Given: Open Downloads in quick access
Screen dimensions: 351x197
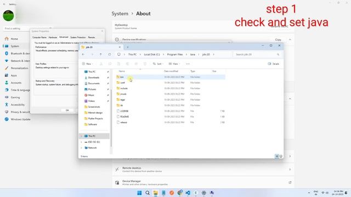Looking at the screenshot, I should coord(94,78).
